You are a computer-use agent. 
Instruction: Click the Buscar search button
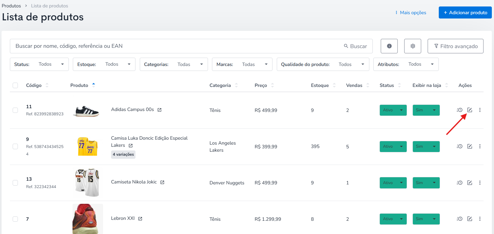pos(355,46)
